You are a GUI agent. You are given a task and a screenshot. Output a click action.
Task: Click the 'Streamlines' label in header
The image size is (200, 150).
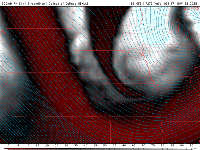(36, 3)
